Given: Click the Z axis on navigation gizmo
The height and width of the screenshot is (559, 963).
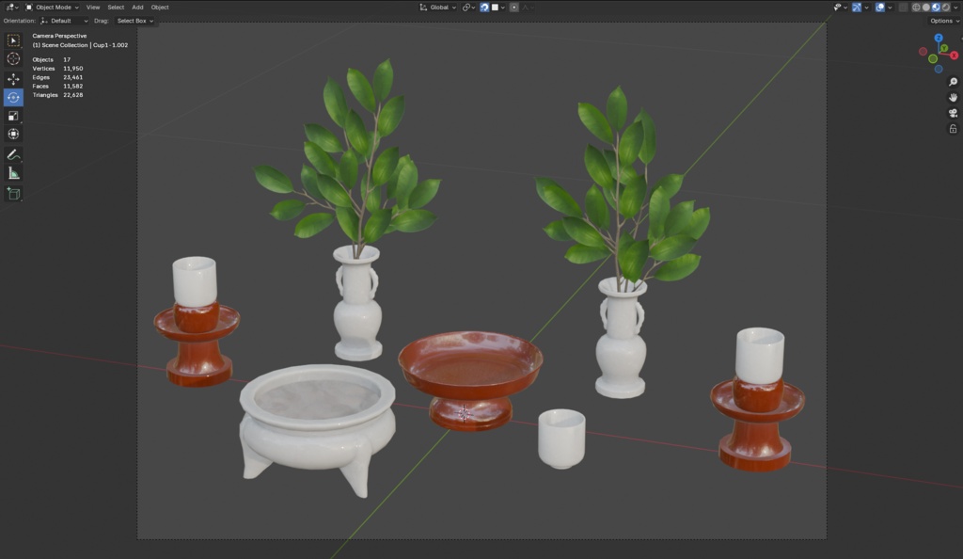Looking at the screenshot, I should 939,38.
